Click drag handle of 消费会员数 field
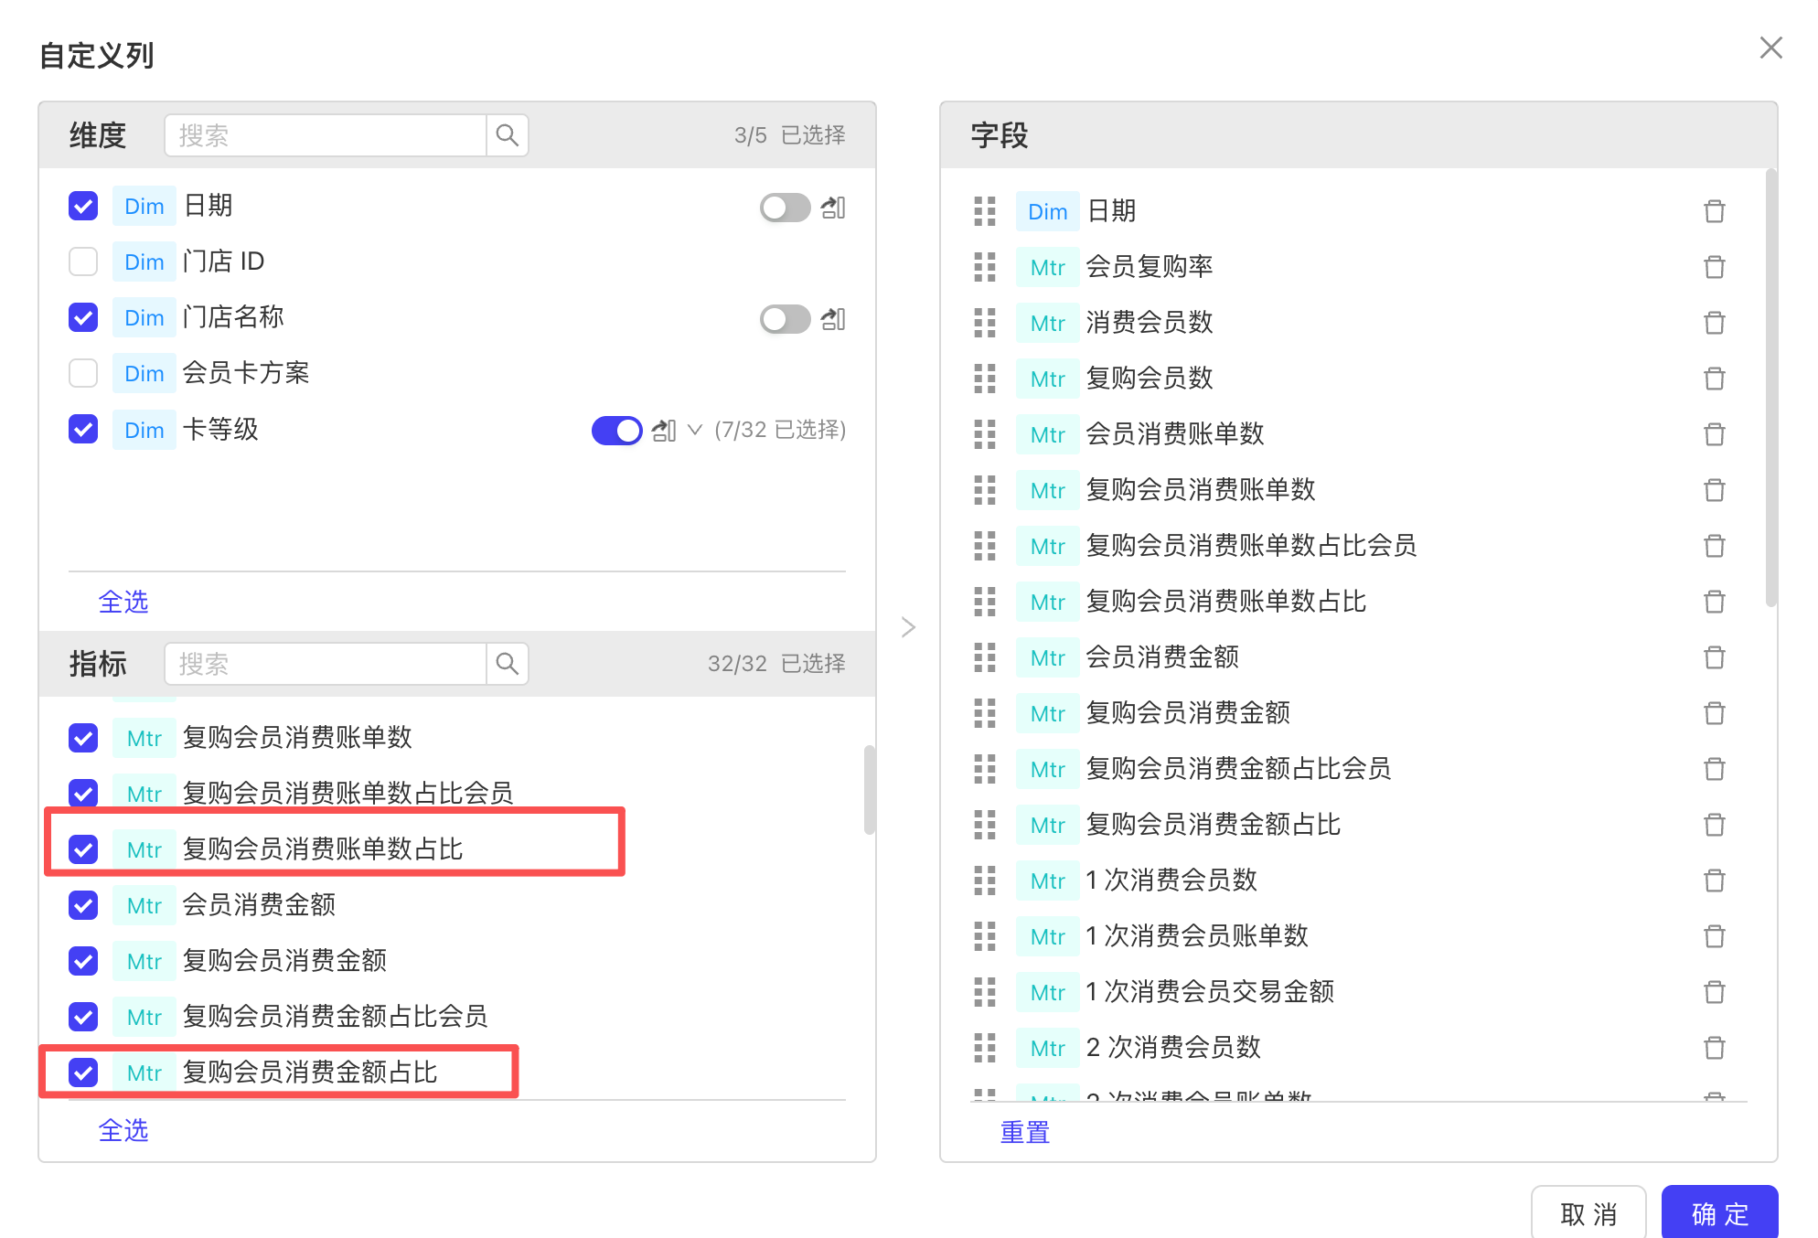This screenshot has width=1818, height=1238. 985,323
